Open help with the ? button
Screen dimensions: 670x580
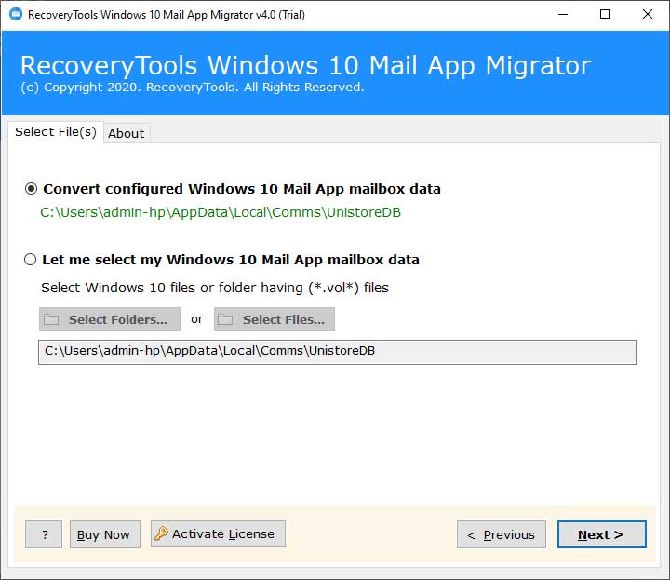pyautogui.click(x=44, y=534)
